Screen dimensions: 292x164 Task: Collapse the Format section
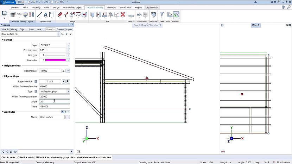[2, 40]
